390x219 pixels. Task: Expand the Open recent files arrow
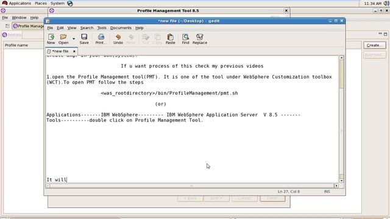pyautogui.click(x=74, y=39)
